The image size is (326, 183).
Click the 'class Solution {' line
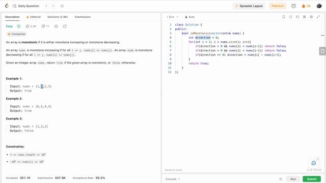tap(188, 25)
